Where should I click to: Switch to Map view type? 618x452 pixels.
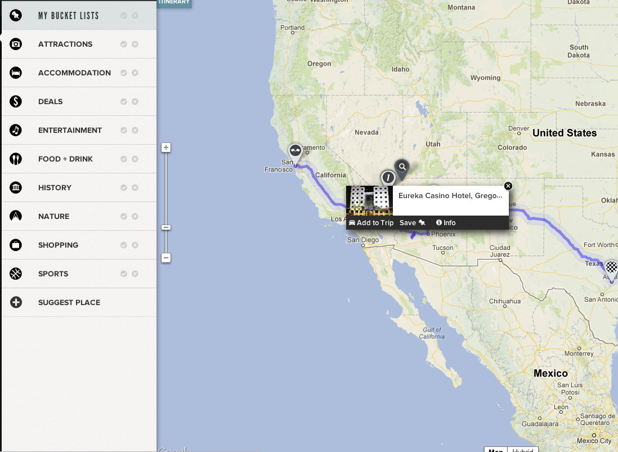pyautogui.click(x=496, y=449)
